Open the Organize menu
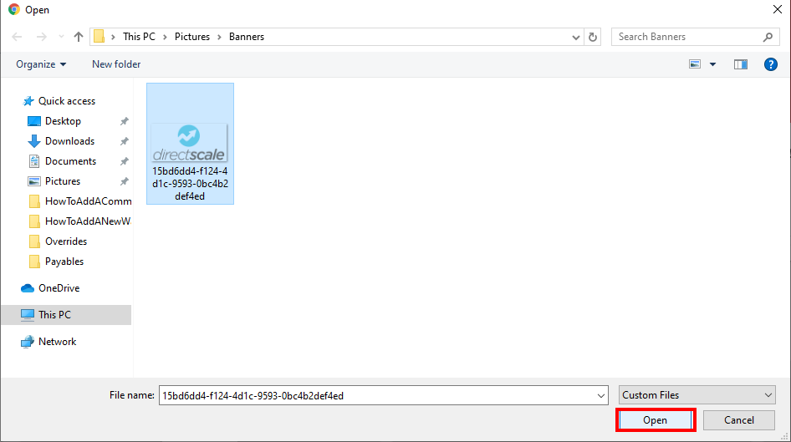This screenshot has height=442, width=791. point(40,64)
